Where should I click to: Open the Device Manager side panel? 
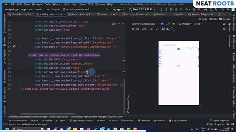(234, 22)
